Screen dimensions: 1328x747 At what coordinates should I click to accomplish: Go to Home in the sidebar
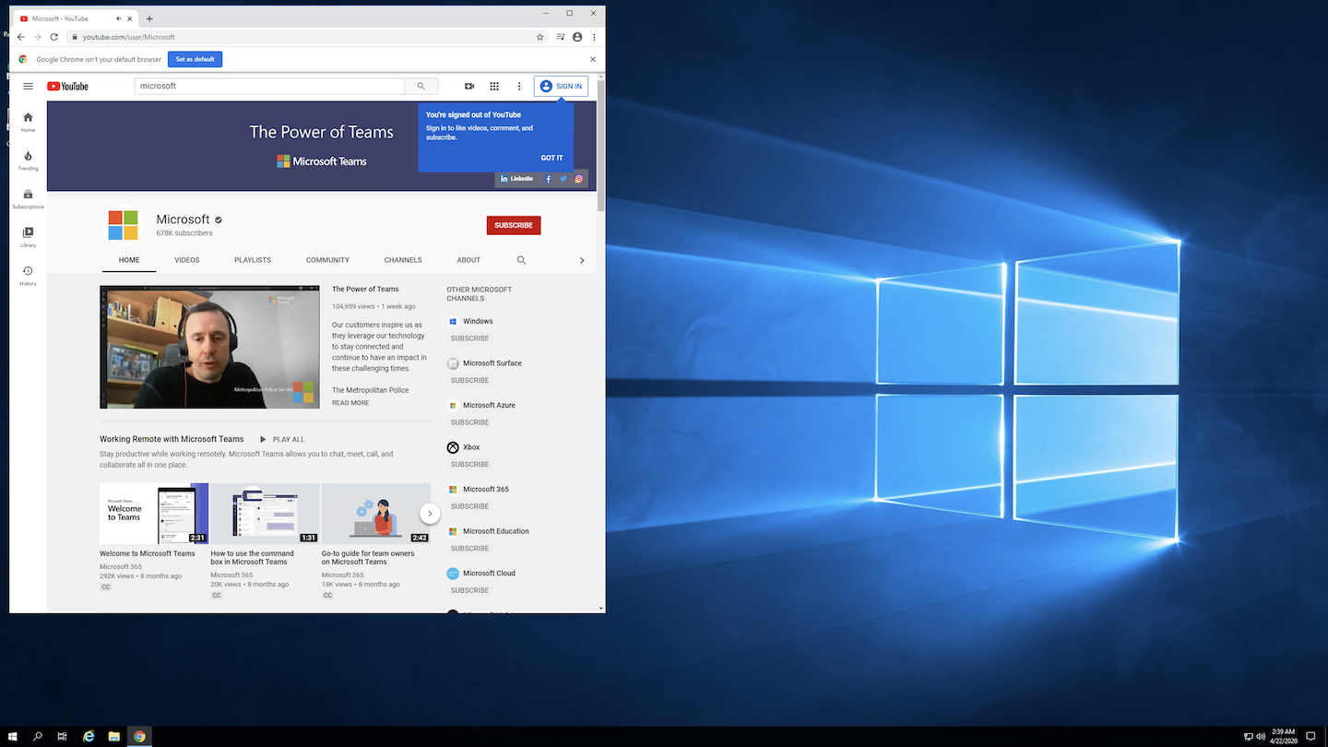[x=28, y=122]
